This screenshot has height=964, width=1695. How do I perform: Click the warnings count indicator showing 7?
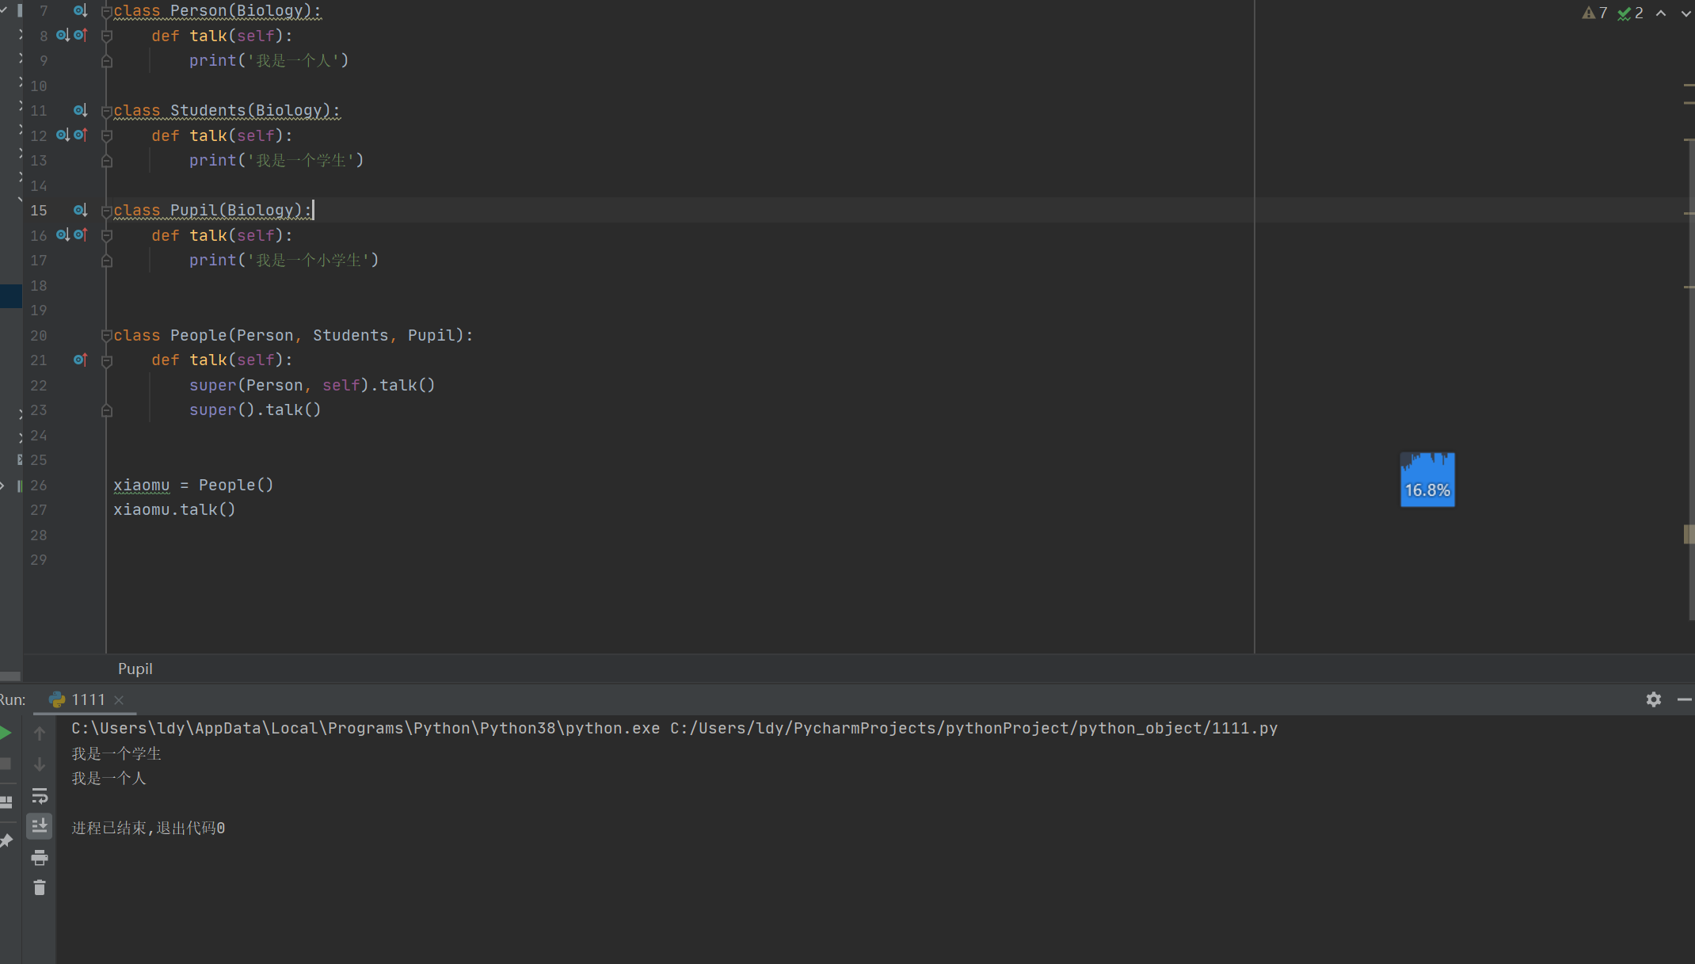pos(1594,13)
